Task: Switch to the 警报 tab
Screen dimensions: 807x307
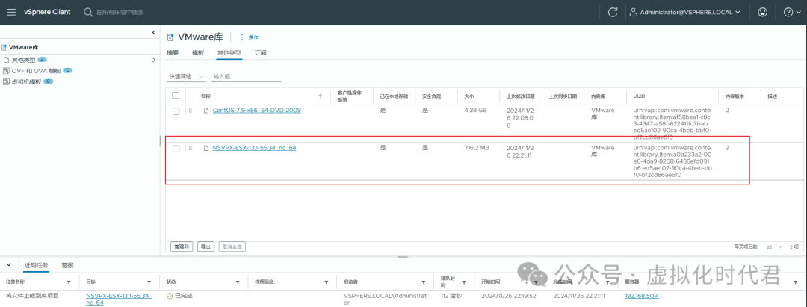Action: click(67, 265)
